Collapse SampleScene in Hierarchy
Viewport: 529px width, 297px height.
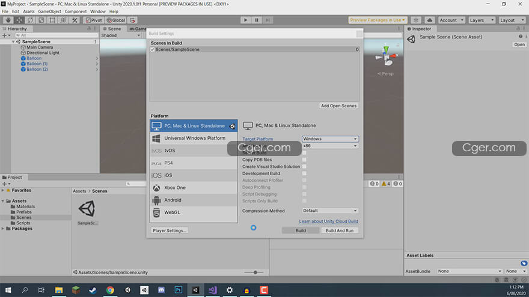tap(13, 42)
